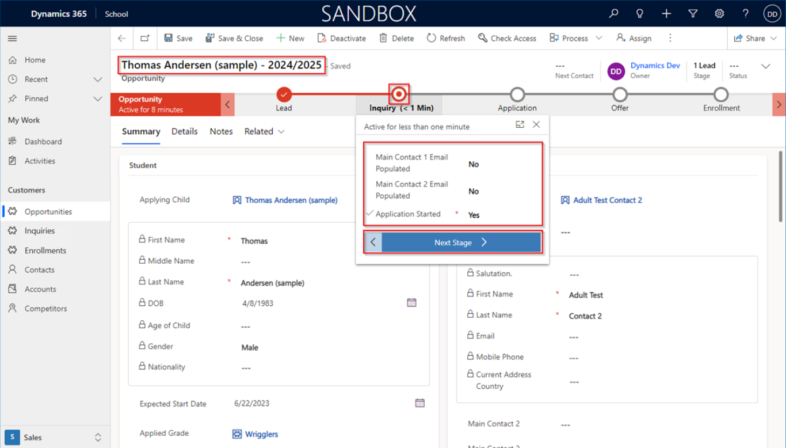Toggle Main Contact 1 Email Populated value
Screen dimensions: 786x448
[474, 164]
